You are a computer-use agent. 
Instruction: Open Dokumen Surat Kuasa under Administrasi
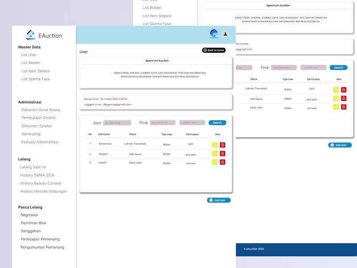41,109
